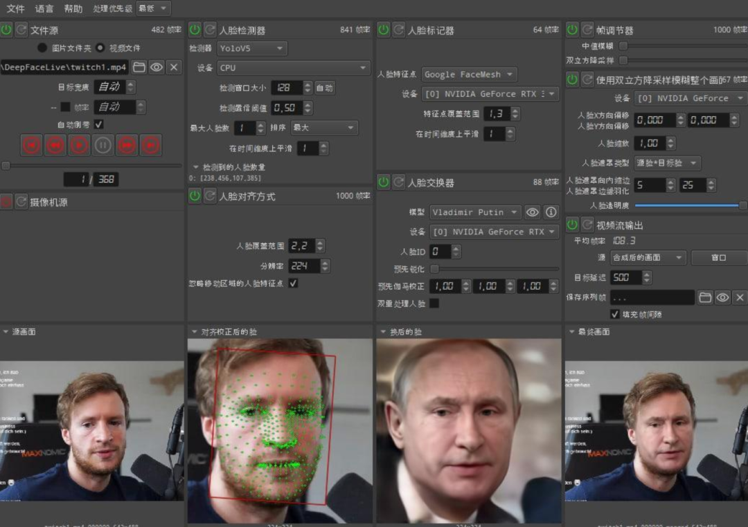Start playback with the play button
Image resolution: width=748 pixels, height=527 pixels.
pyautogui.click(x=79, y=145)
